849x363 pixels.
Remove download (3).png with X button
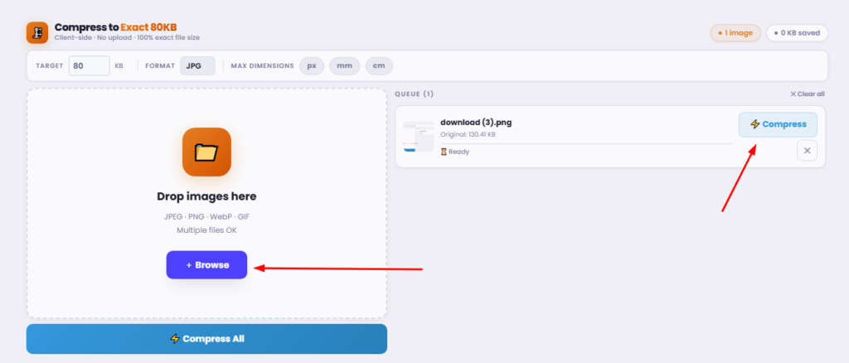click(x=807, y=150)
